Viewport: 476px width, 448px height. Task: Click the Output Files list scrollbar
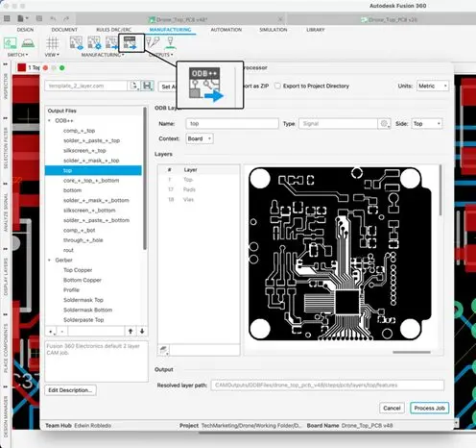pyautogui.click(x=145, y=178)
